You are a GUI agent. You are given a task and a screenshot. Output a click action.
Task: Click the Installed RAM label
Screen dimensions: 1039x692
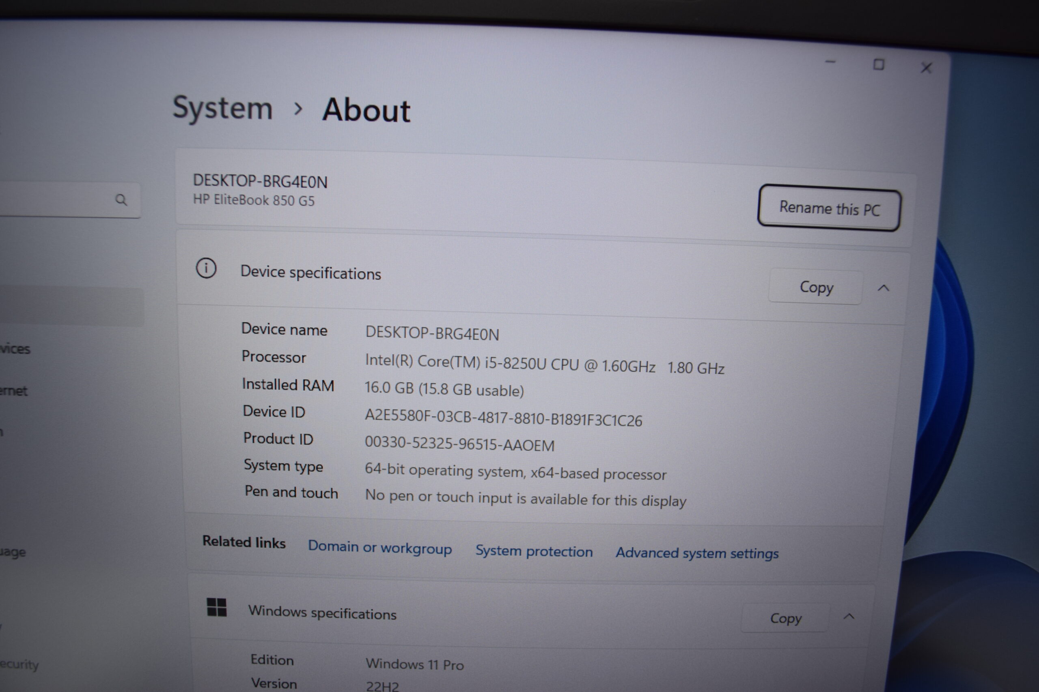288,385
